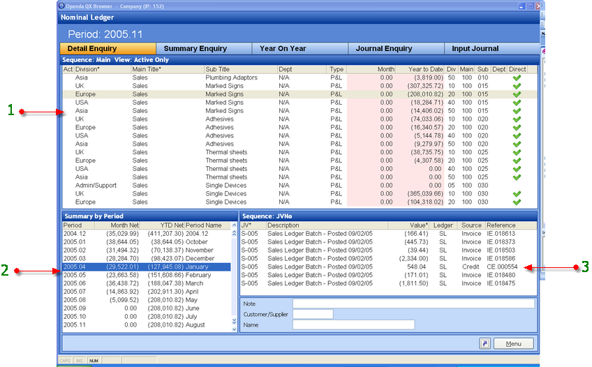Screen dimensions: 592x367
Task: Click the Menu button
Action: [x=514, y=343]
